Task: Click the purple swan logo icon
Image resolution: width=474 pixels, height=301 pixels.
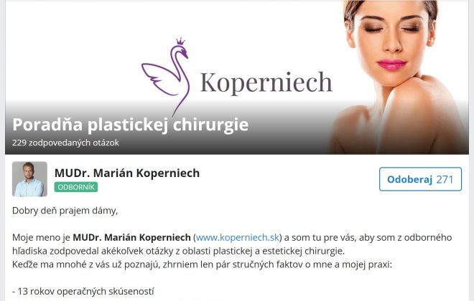Action: pyautogui.click(x=166, y=77)
